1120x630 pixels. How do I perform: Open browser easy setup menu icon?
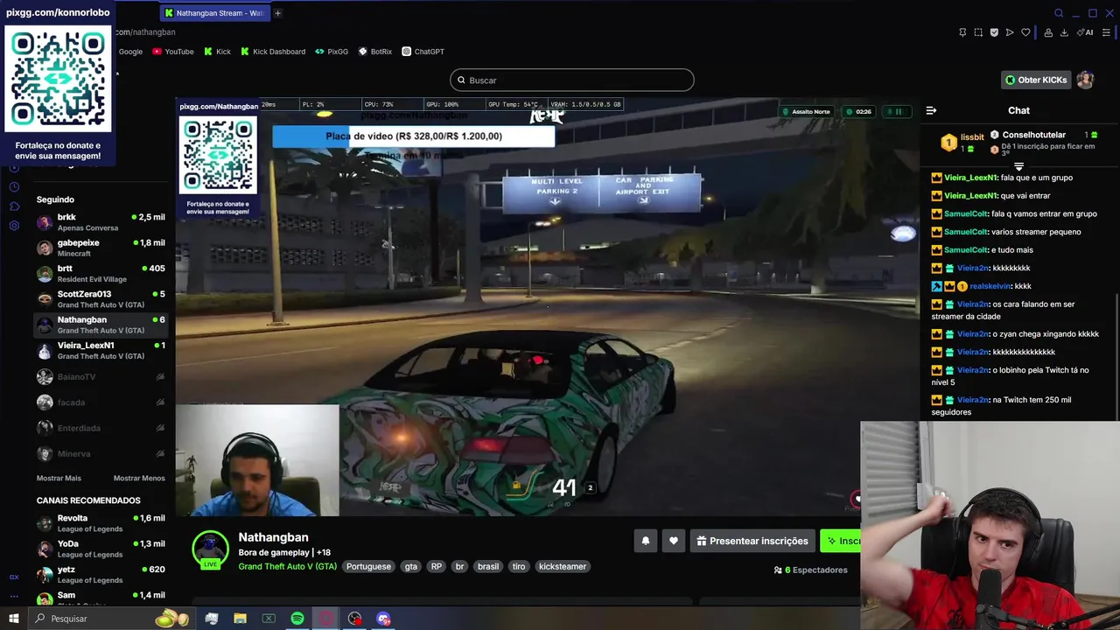click(1106, 32)
